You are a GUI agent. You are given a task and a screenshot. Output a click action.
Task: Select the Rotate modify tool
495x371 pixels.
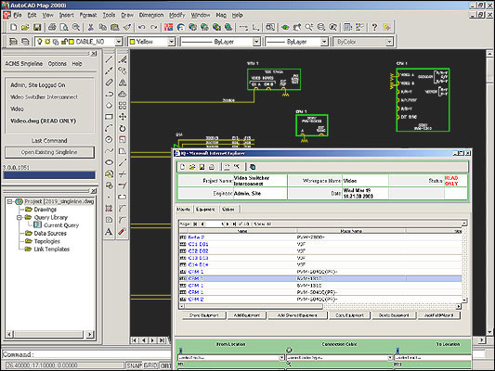tap(123, 128)
